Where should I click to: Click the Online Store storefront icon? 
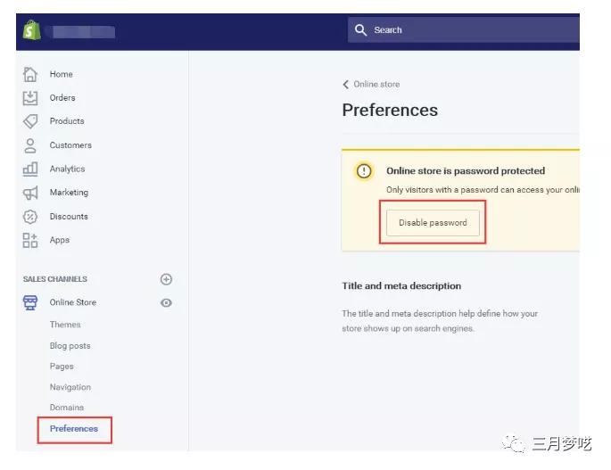[x=30, y=302]
